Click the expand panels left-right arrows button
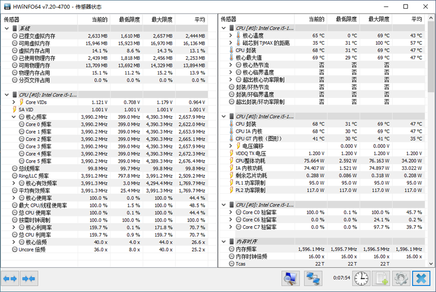This screenshot has width=436, height=292. click(x=10, y=278)
